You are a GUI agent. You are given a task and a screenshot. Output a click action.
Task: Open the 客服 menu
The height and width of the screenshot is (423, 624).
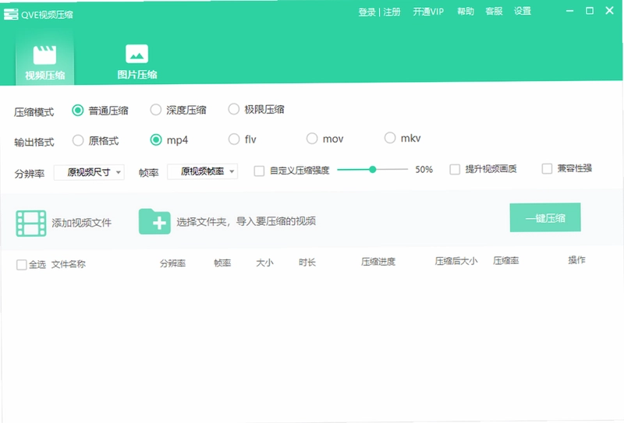[494, 11]
